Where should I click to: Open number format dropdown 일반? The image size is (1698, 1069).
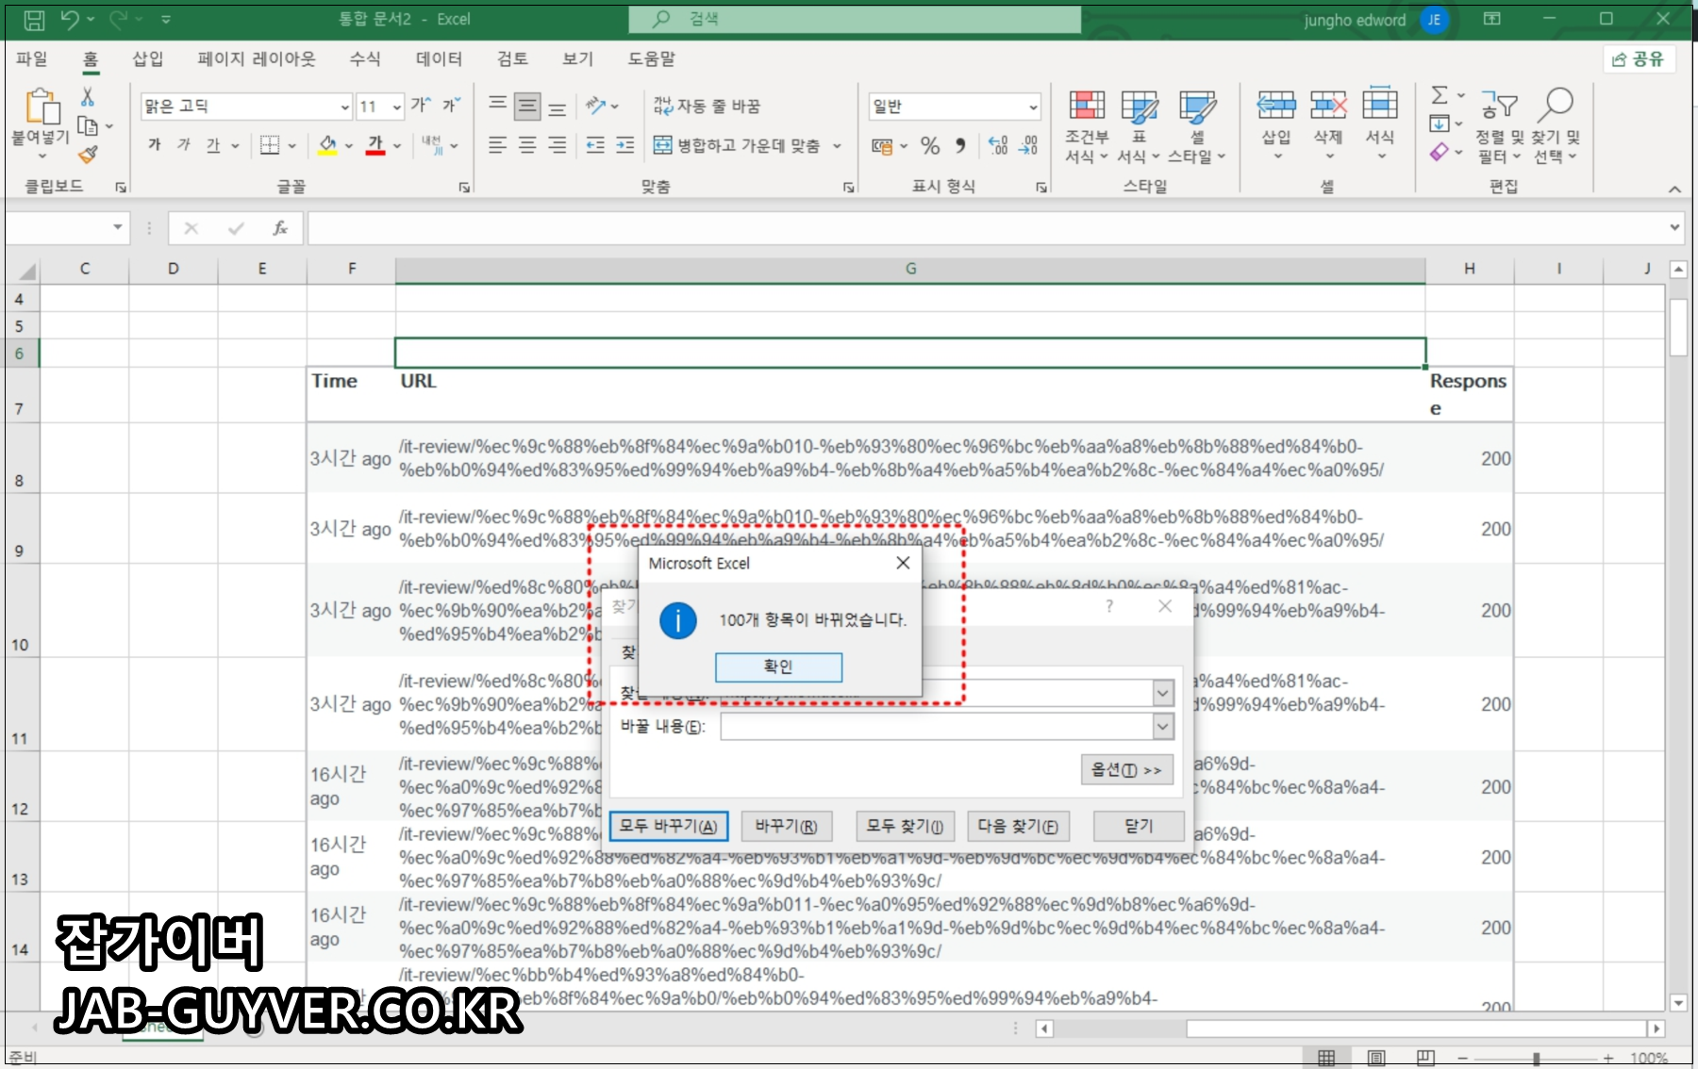pyautogui.click(x=1034, y=107)
